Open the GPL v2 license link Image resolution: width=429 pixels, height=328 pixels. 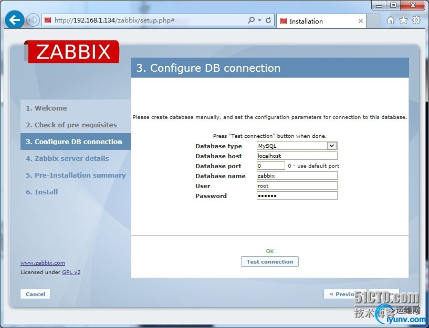71,272
